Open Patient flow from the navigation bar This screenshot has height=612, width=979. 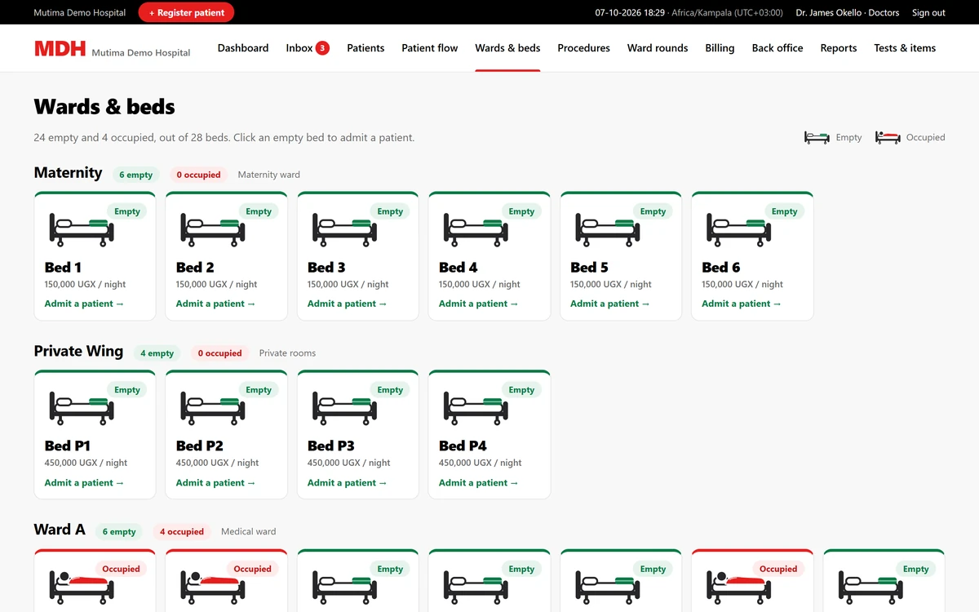pos(430,48)
